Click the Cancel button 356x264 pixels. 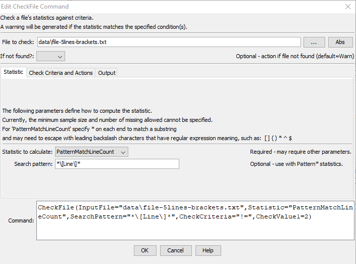click(x=176, y=250)
